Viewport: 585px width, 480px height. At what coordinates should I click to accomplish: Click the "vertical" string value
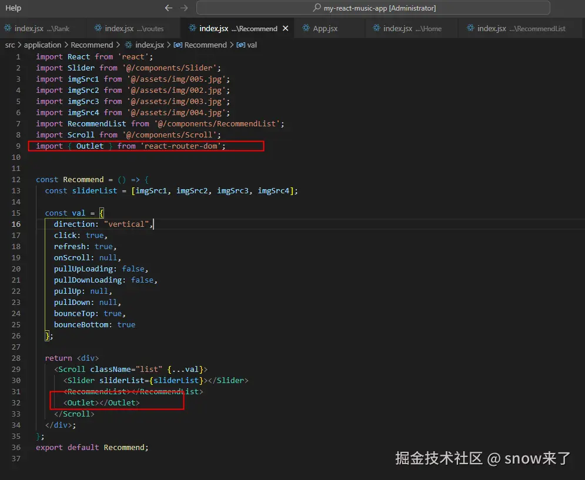pyautogui.click(x=126, y=224)
